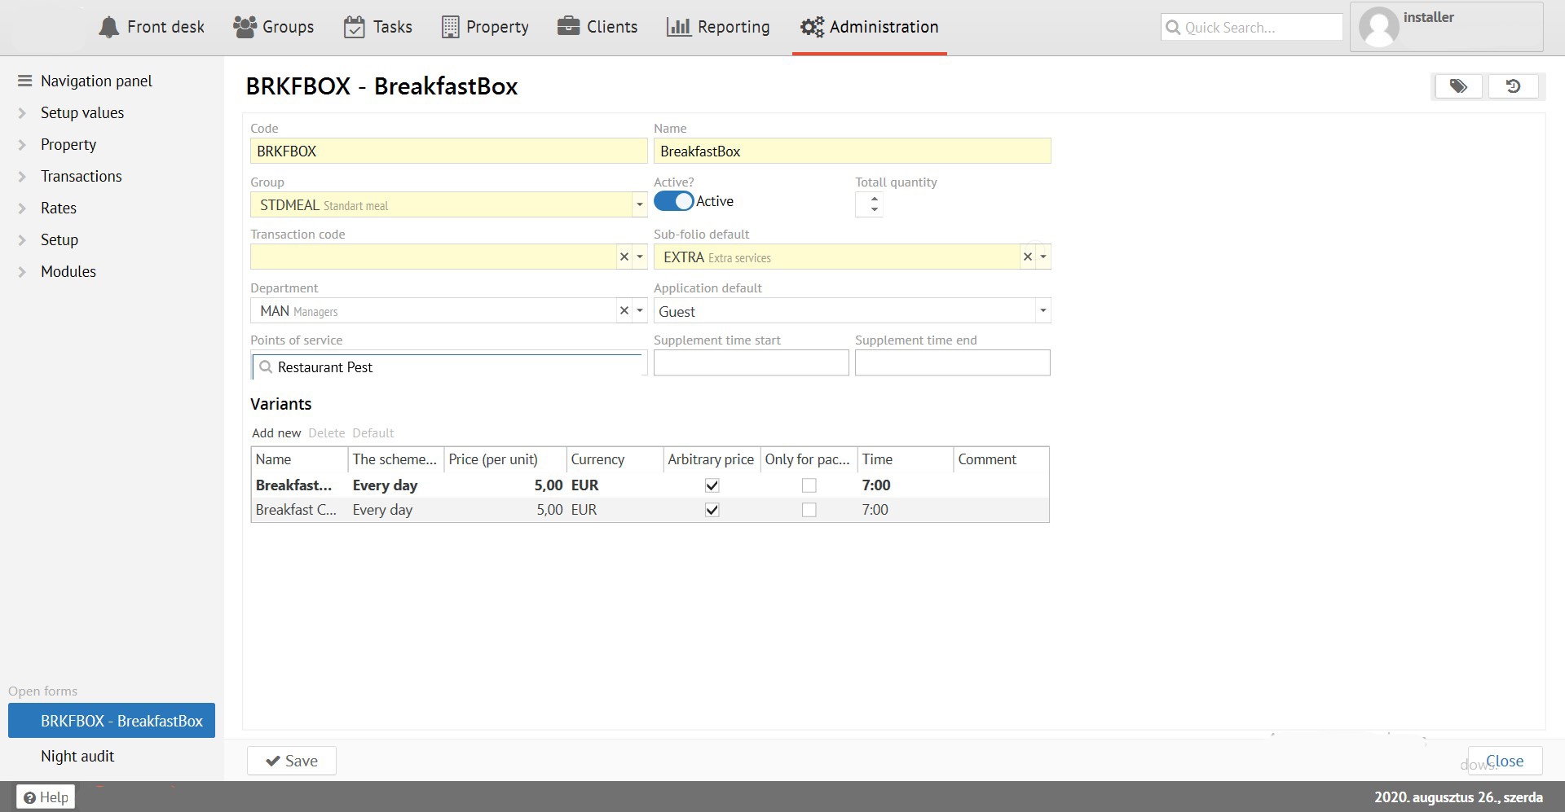The width and height of the screenshot is (1565, 812).
Task: Expand Setup values in navigation tree
Action: (22, 113)
